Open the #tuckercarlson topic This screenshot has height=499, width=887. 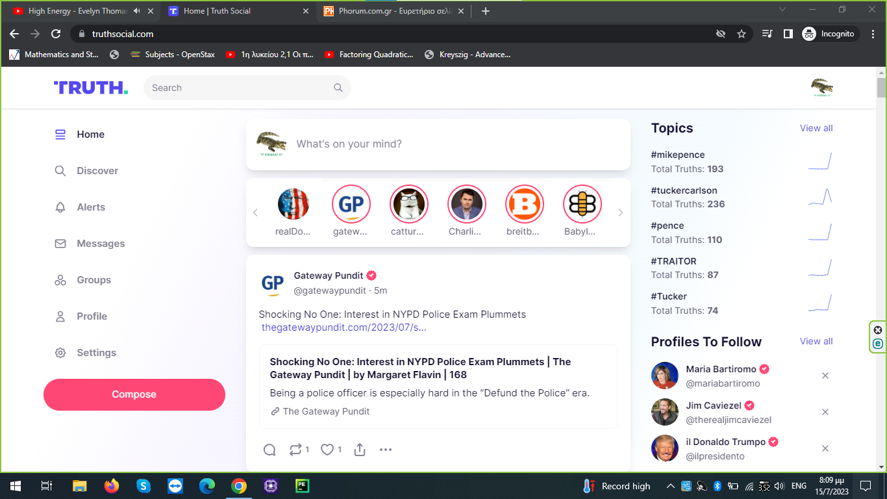pos(684,190)
